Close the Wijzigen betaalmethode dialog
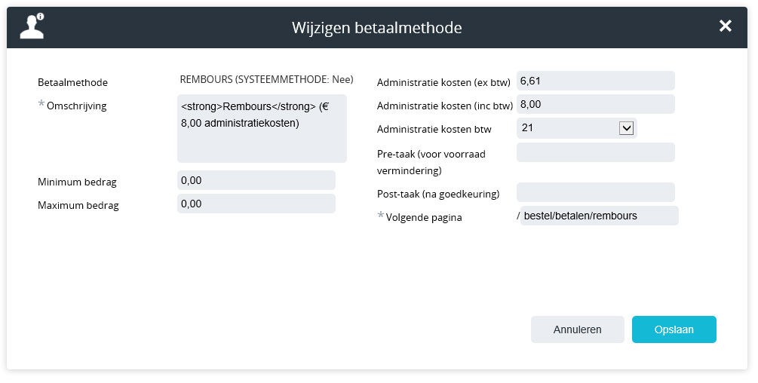The image size is (758, 383). 725,26
